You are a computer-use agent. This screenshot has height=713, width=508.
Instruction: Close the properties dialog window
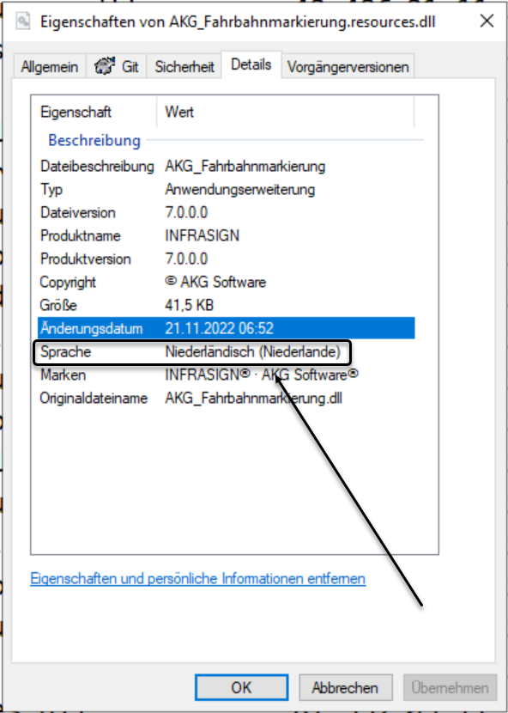[x=487, y=21]
